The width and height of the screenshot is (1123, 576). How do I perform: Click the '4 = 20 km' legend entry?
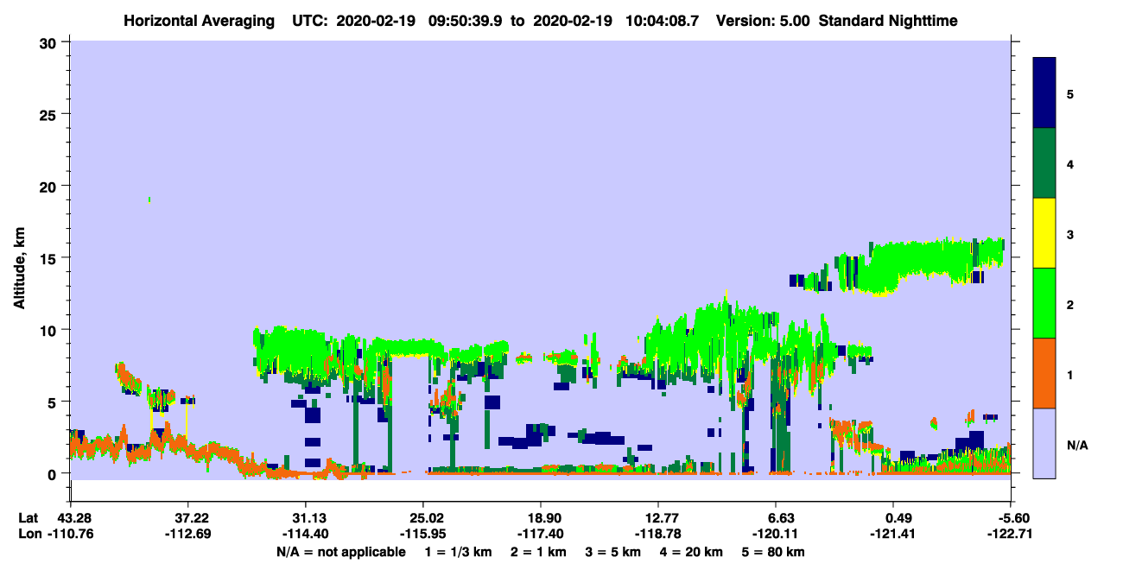(x=693, y=552)
